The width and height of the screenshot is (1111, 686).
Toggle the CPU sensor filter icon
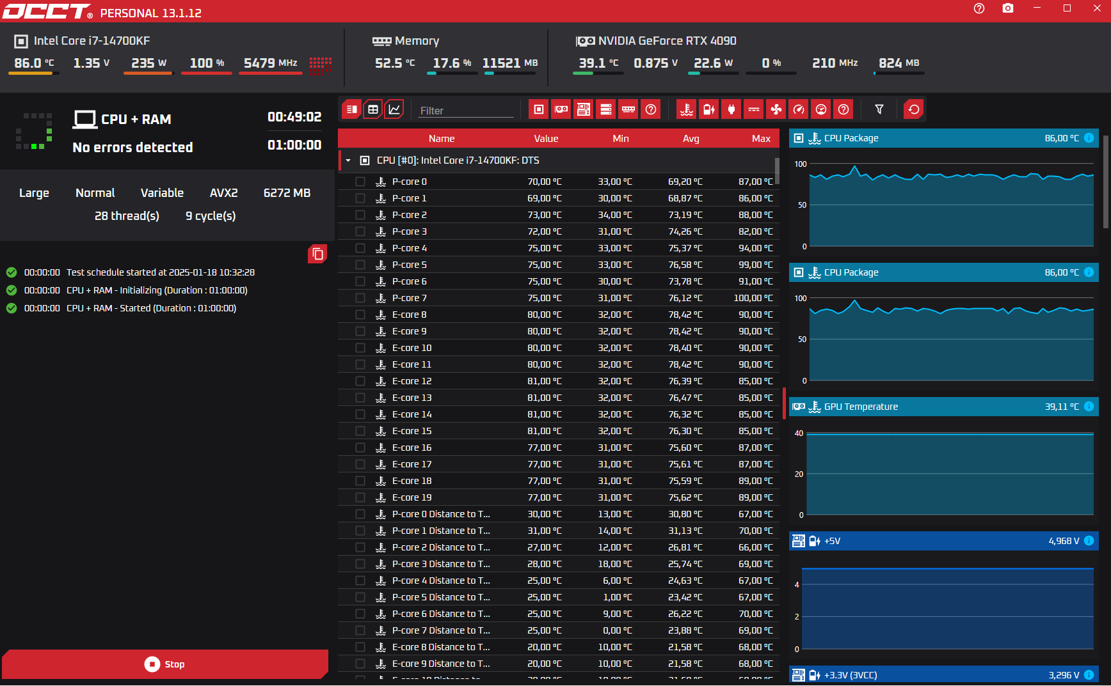coord(539,109)
